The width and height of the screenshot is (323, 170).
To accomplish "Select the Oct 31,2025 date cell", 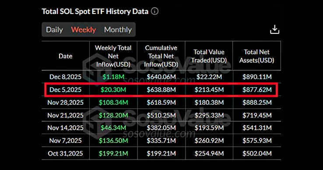I will (x=66, y=153).
